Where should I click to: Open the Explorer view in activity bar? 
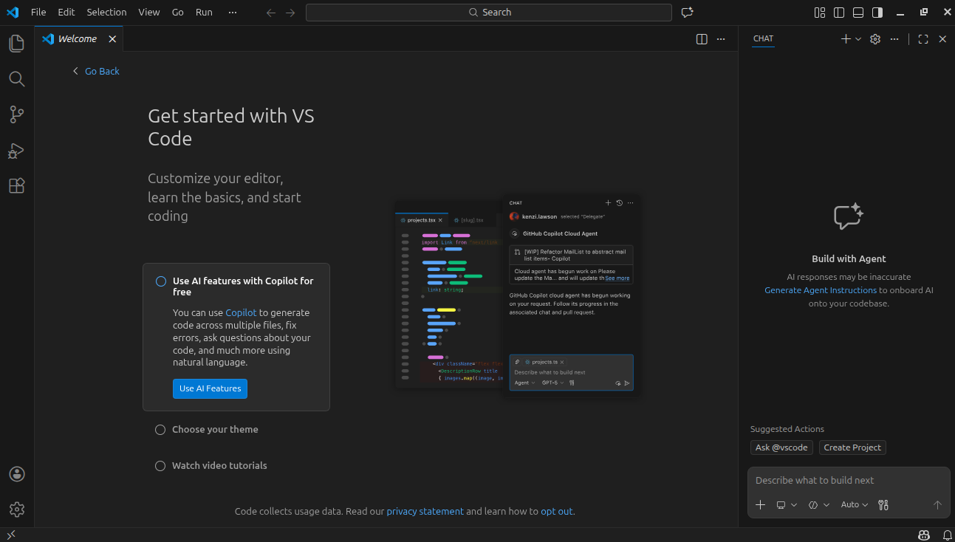16,44
